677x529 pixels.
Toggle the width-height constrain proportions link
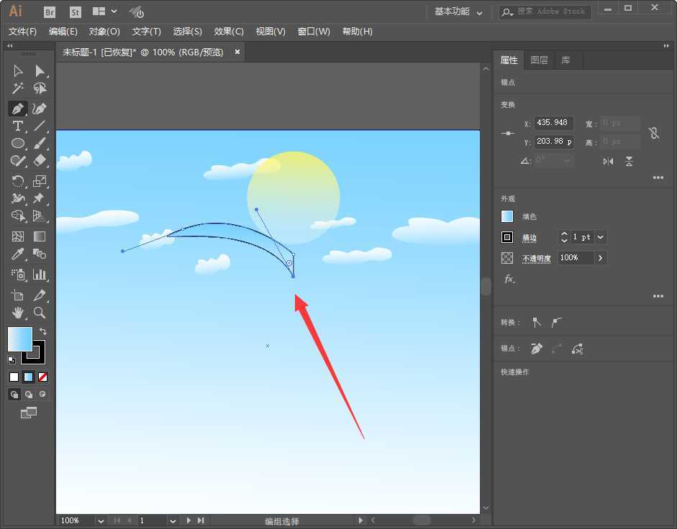point(653,132)
